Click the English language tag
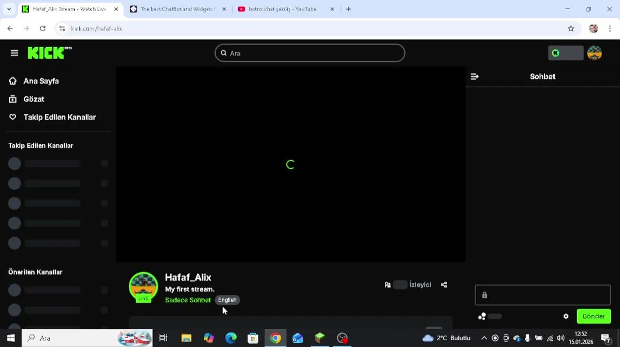 coord(227,300)
